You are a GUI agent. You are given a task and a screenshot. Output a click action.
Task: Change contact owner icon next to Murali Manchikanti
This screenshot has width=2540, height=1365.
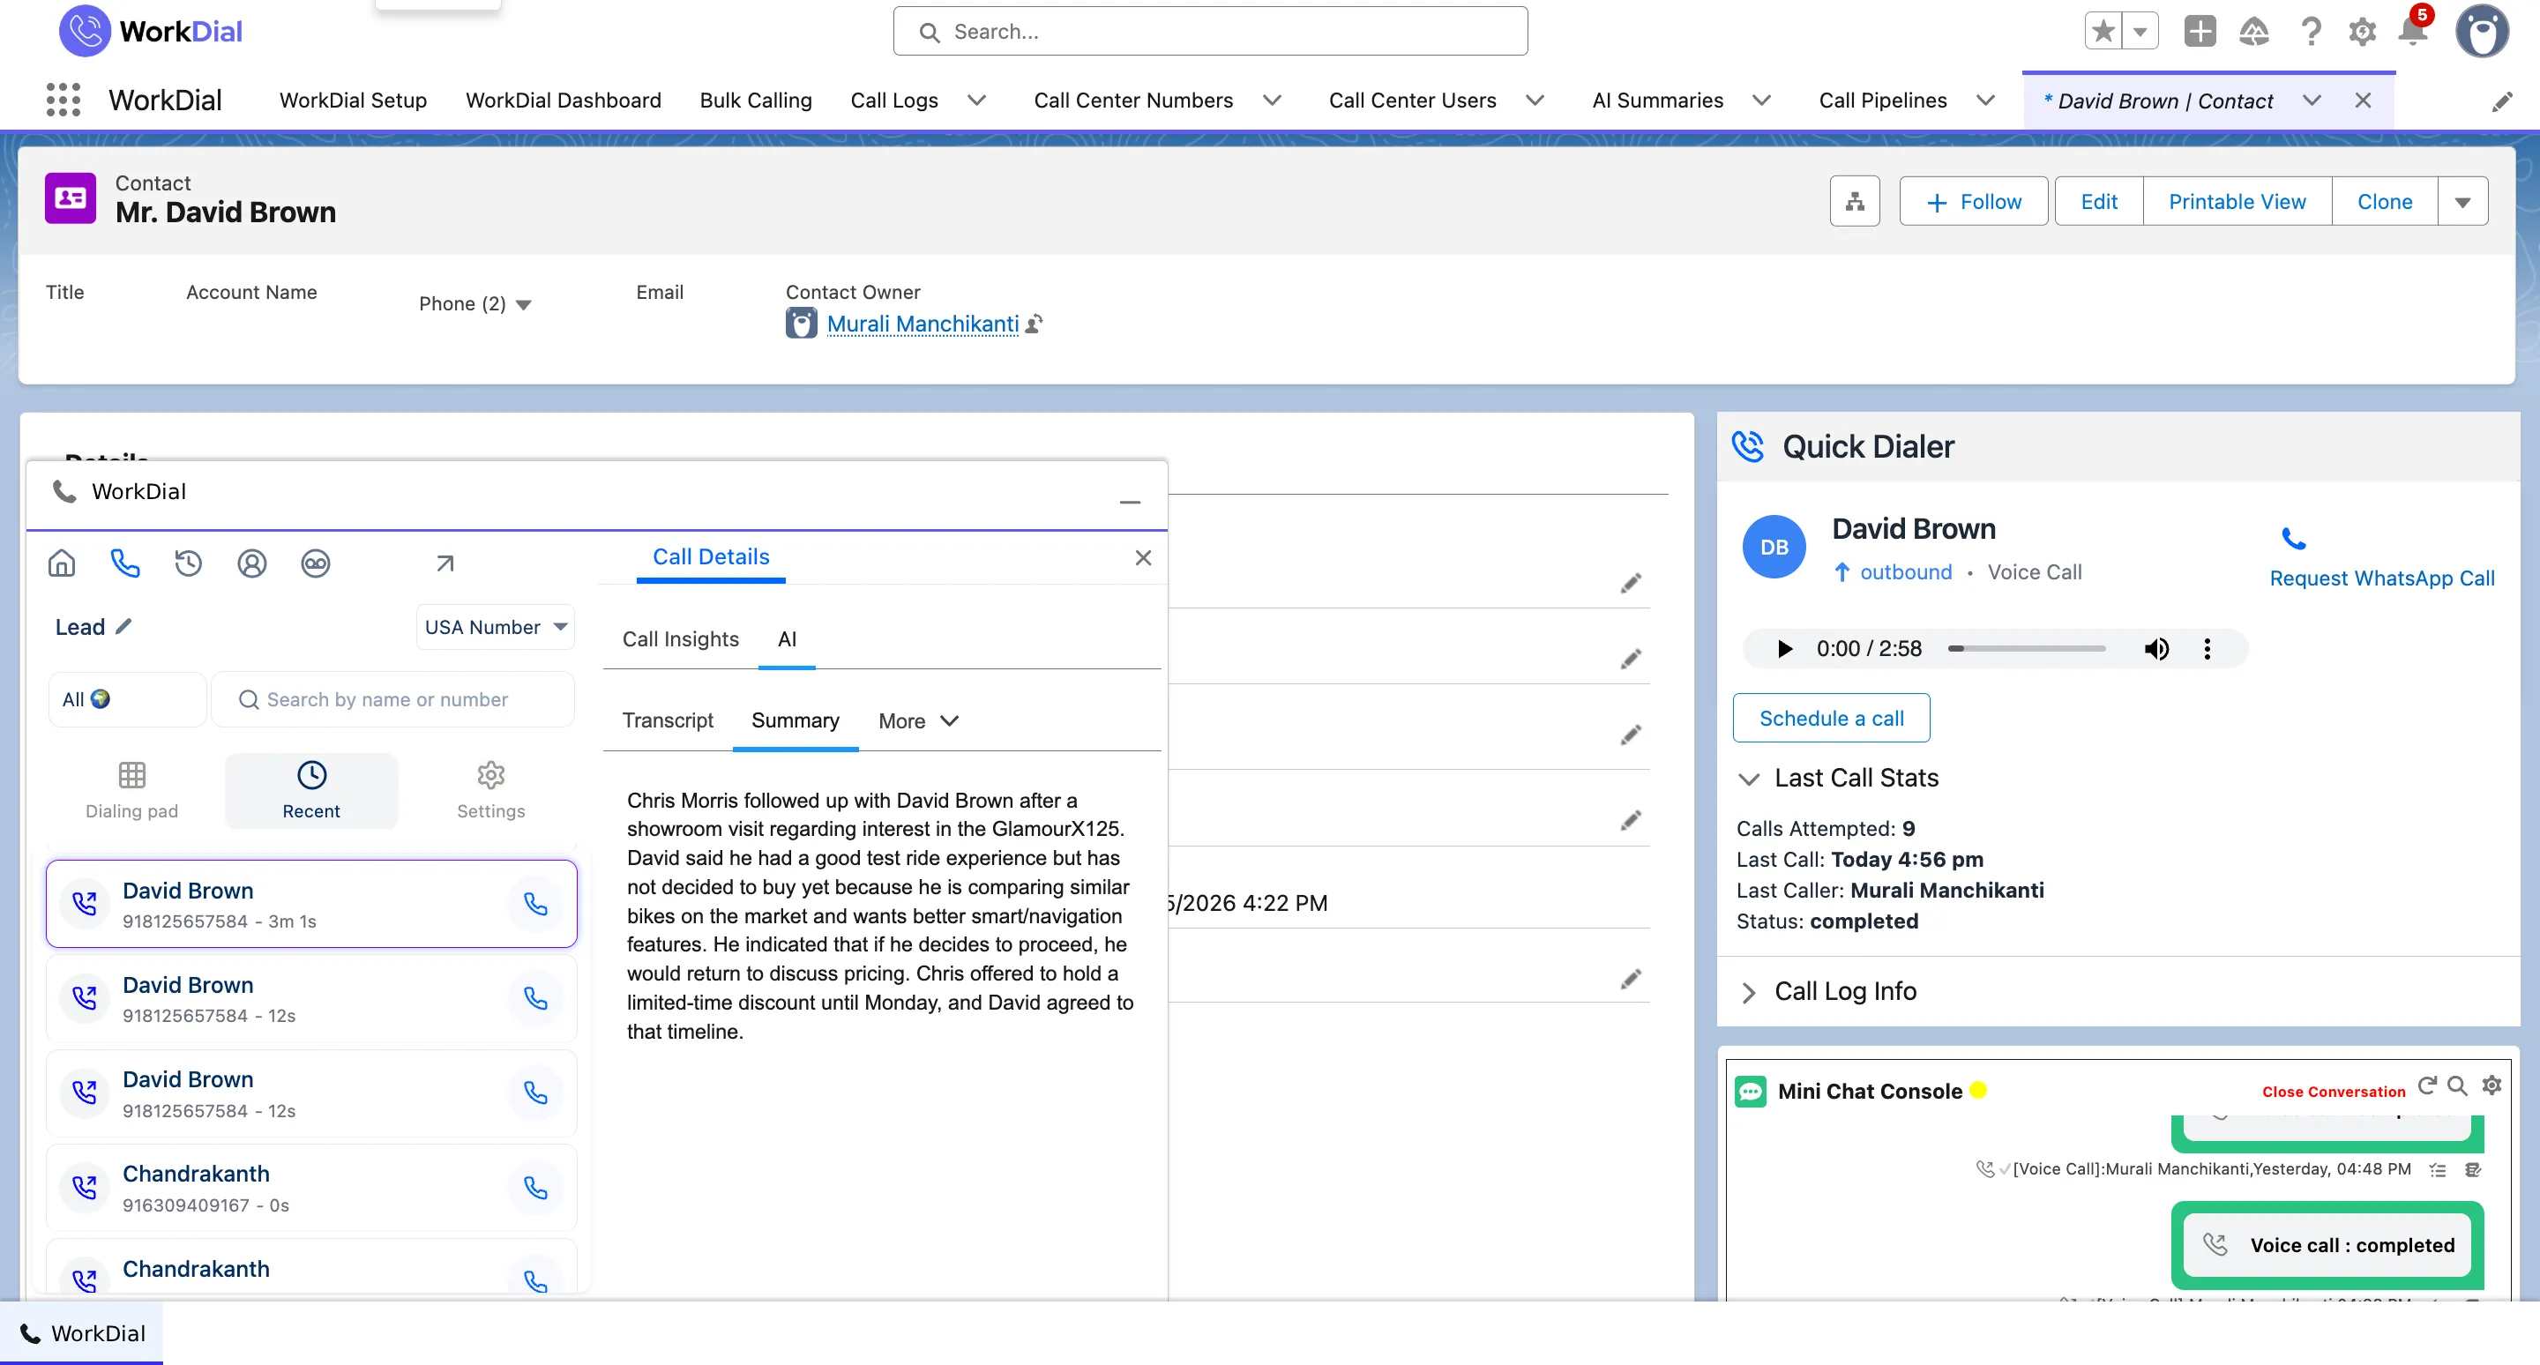click(1034, 324)
